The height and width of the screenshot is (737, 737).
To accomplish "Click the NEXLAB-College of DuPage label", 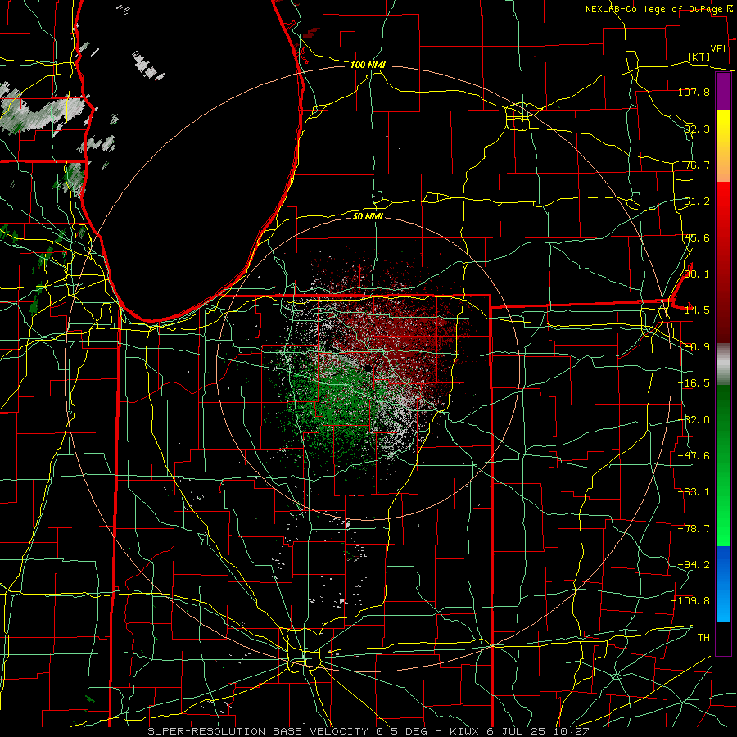I will 653,9.
